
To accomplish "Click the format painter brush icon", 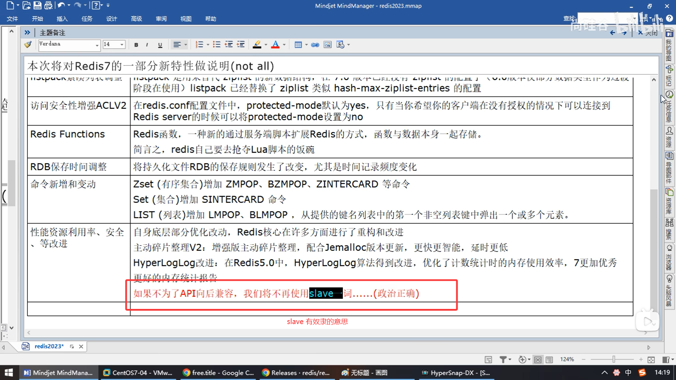I will tap(28, 45).
